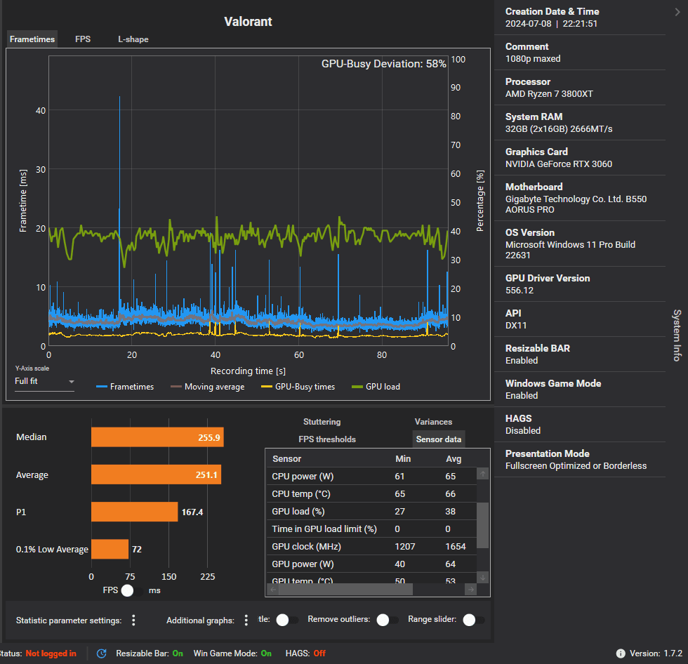
Task: Select the CPU temp (°C) row
Action: coord(371,494)
